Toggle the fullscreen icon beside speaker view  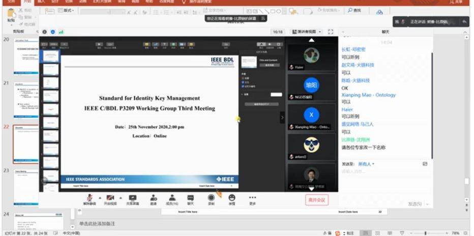[331, 32]
